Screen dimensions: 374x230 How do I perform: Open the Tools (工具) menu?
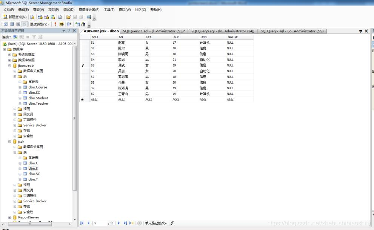[109, 9]
